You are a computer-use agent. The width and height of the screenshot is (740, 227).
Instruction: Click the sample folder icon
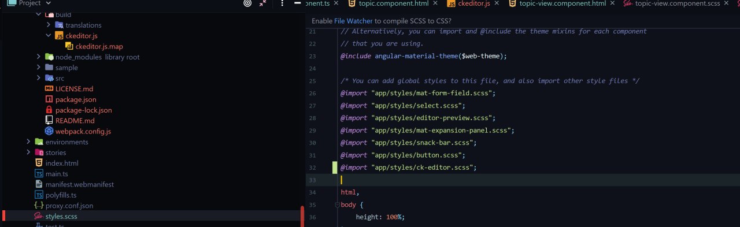tap(49, 68)
